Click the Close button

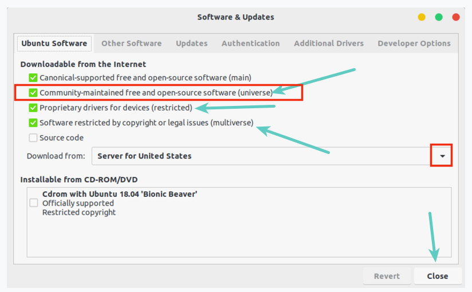[x=438, y=276]
